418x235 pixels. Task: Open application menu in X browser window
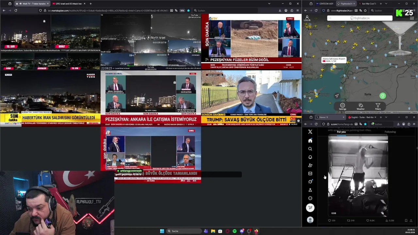click(414, 124)
